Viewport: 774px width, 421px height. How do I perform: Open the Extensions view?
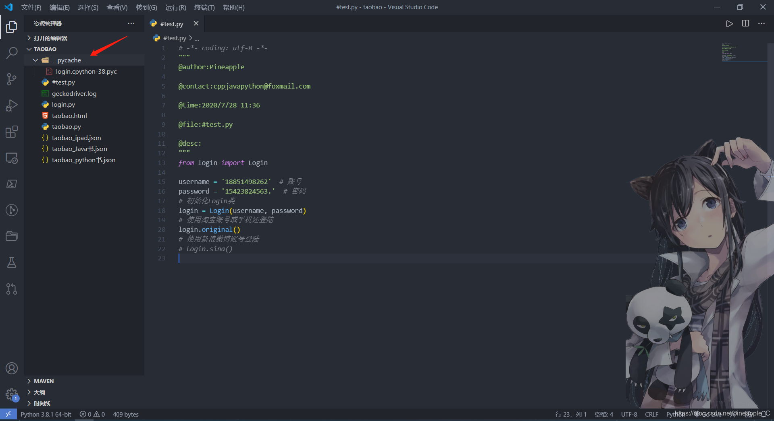pos(12,132)
